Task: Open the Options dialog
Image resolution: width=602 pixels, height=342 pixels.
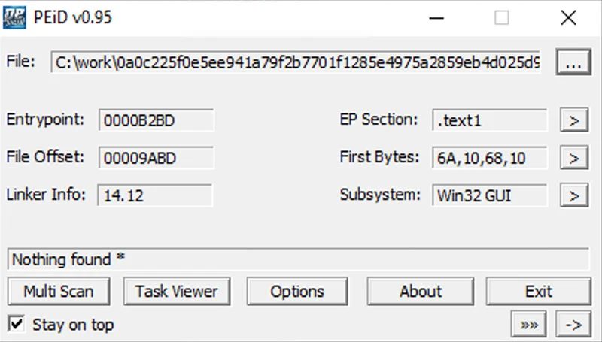Action: pyautogui.click(x=297, y=292)
